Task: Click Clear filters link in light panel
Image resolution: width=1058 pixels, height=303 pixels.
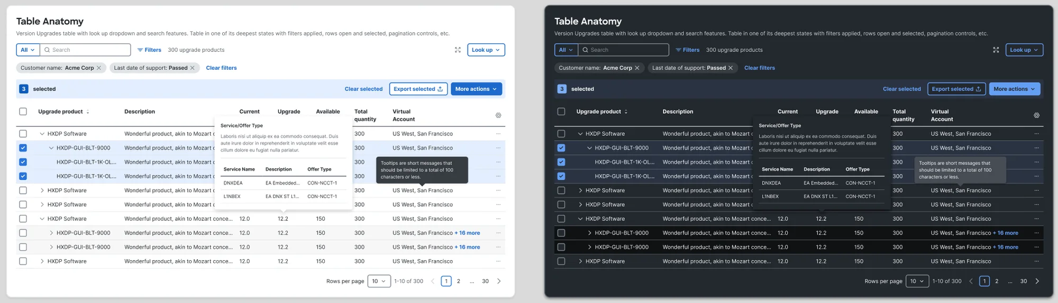Action: tap(221, 68)
